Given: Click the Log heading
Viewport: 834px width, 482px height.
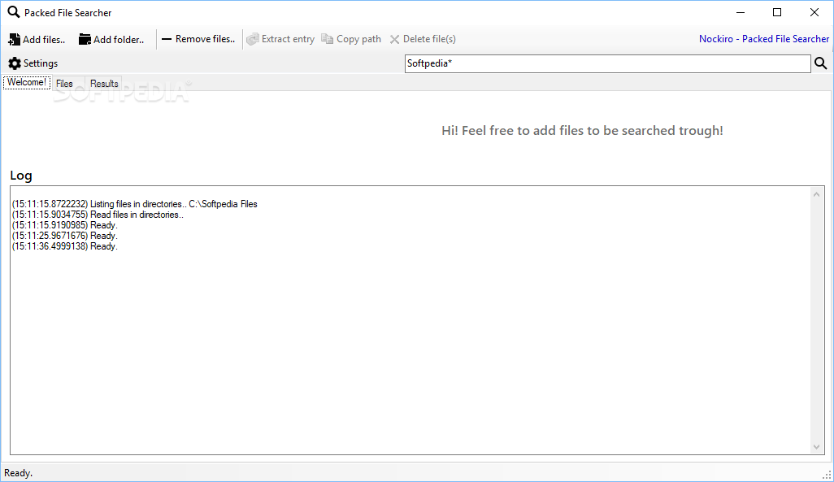Looking at the screenshot, I should point(21,176).
